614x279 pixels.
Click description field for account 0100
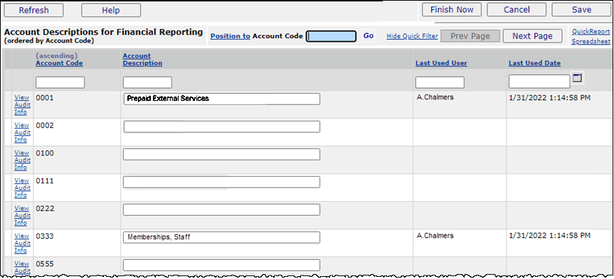point(221,154)
